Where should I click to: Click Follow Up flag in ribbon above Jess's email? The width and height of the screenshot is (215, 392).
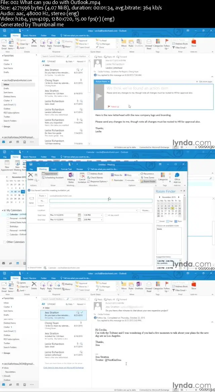tap(167, 286)
